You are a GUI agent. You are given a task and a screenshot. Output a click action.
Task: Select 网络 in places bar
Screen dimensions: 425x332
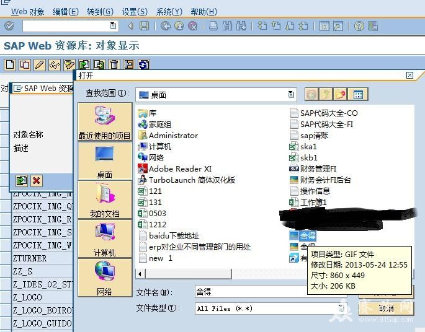(x=105, y=277)
